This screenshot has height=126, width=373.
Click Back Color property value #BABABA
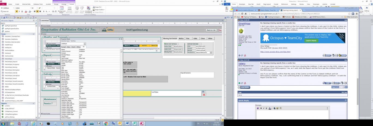[100, 73]
